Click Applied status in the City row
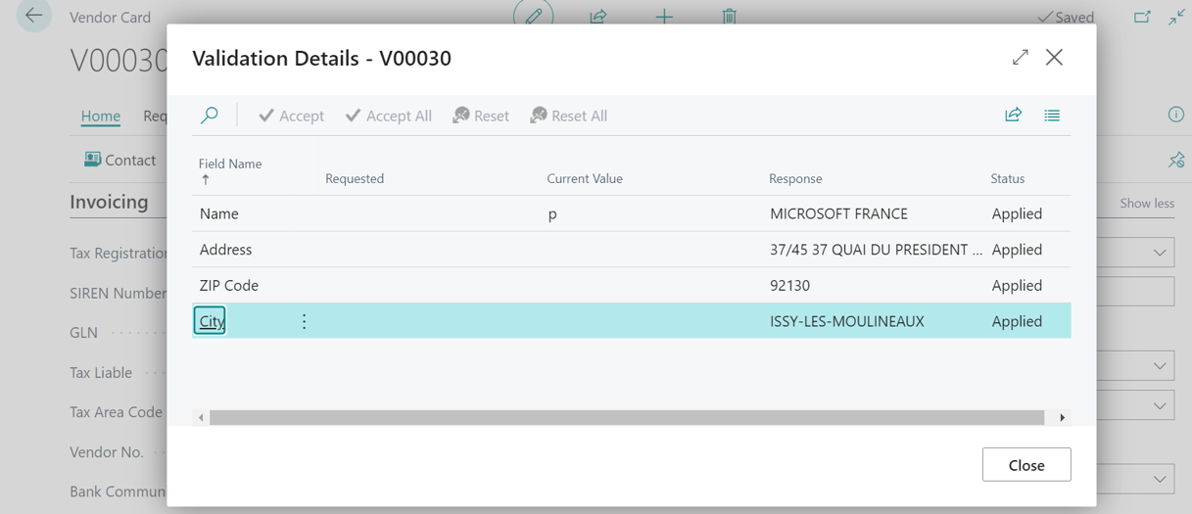The width and height of the screenshot is (1192, 514). (1017, 321)
